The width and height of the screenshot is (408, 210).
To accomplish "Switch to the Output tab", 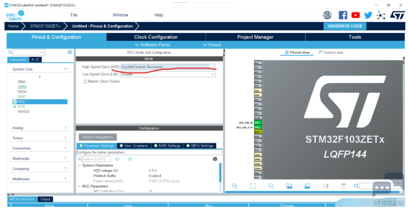I will 45,199.
